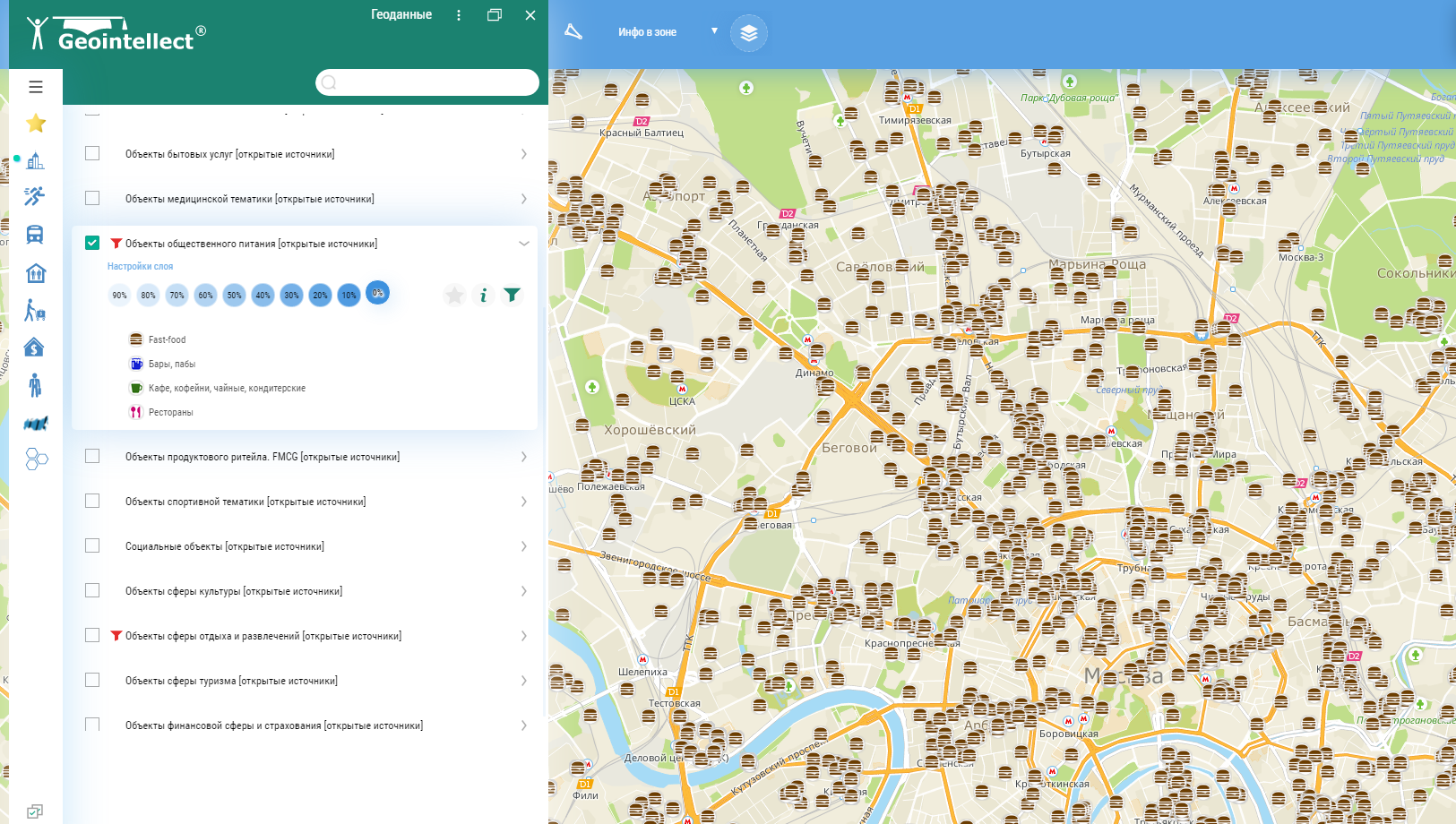Select the crowd of people sidebar icon
The image size is (1456, 824).
click(36, 423)
